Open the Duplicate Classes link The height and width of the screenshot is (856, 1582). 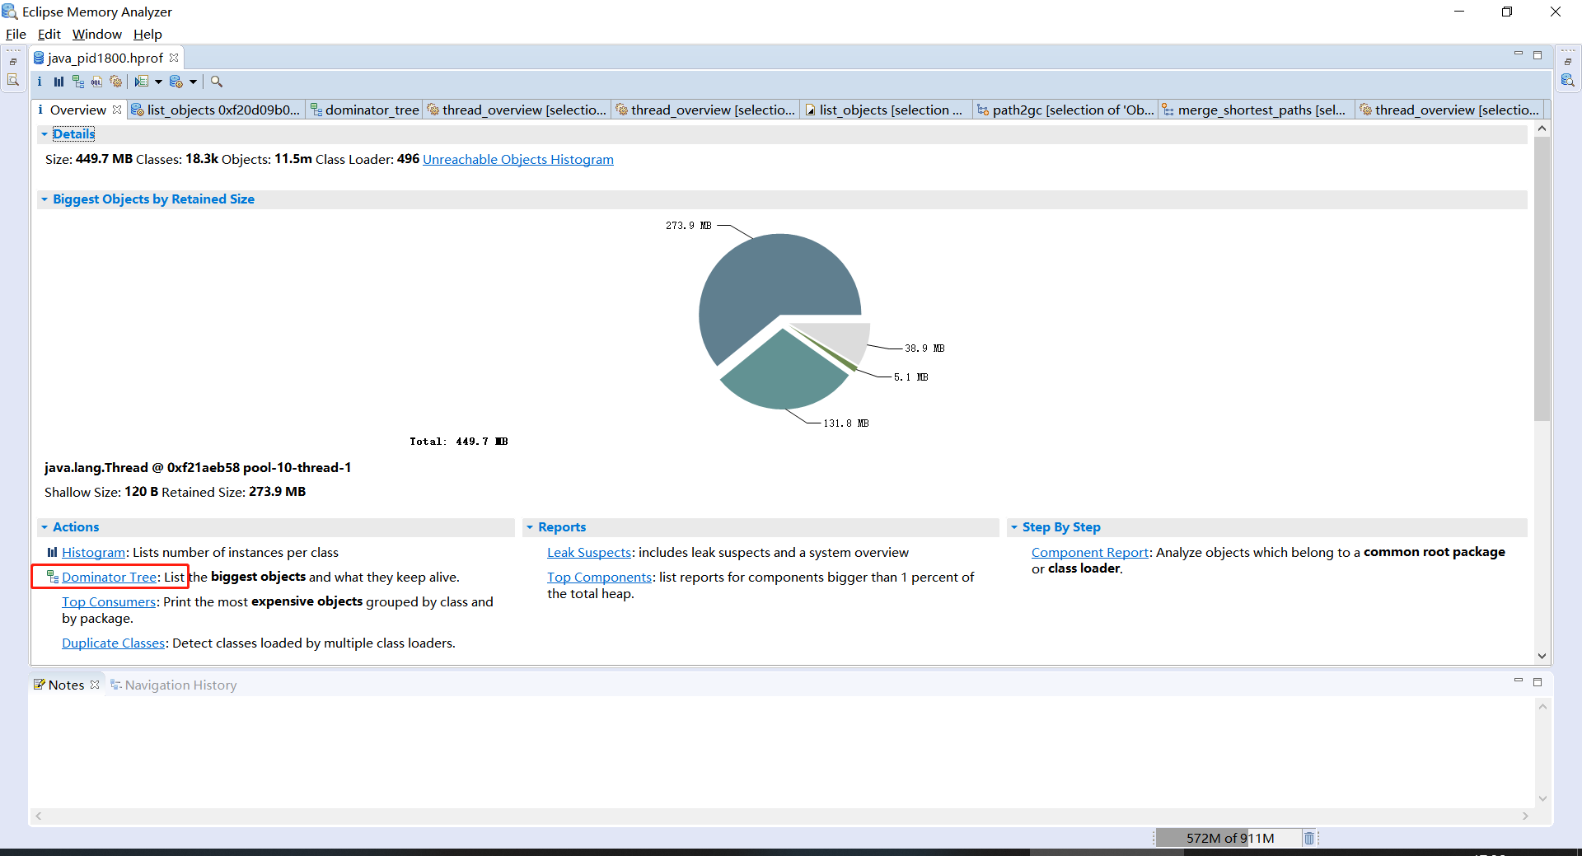[113, 643]
